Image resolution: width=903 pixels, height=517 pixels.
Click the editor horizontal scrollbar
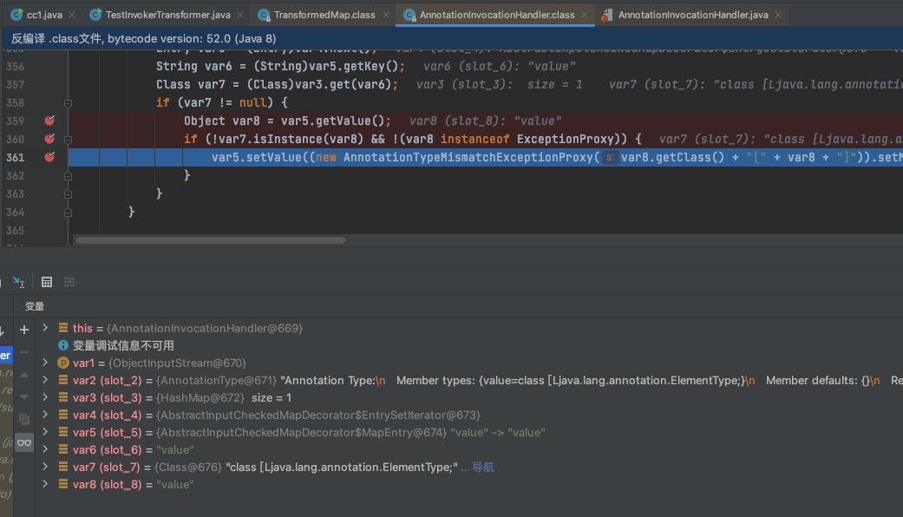click(211, 240)
